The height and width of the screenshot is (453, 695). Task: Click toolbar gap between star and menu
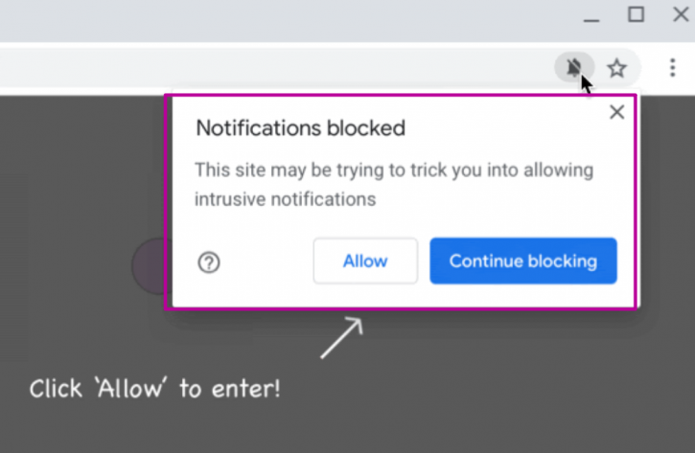point(652,68)
